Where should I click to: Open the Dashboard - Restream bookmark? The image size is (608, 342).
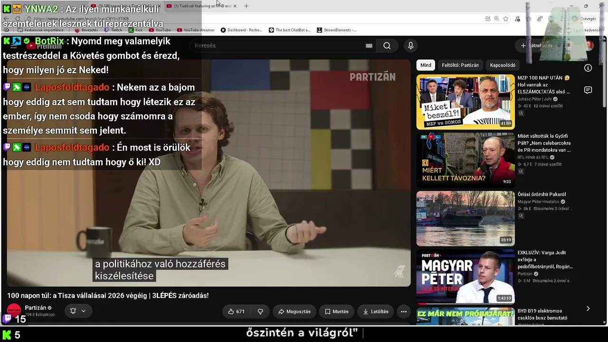(241, 30)
